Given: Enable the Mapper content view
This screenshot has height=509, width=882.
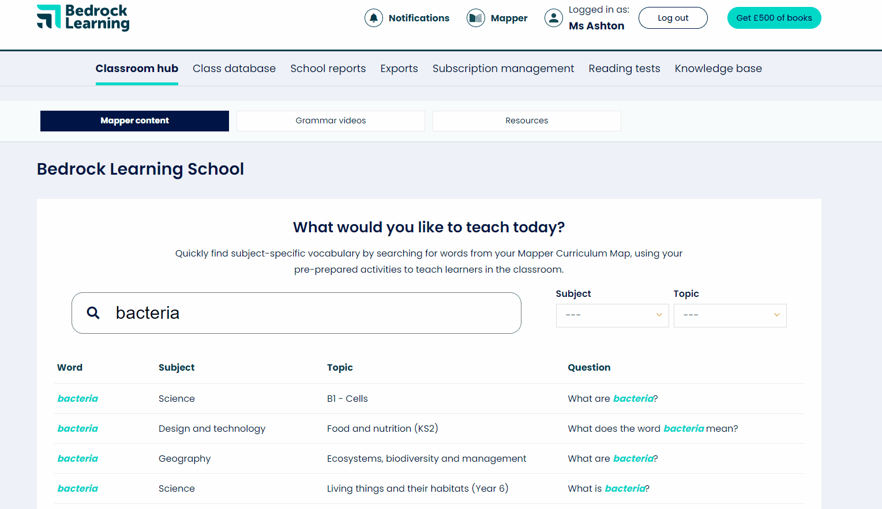Looking at the screenshot, I should pyautogui.click(x=134, y=120).
